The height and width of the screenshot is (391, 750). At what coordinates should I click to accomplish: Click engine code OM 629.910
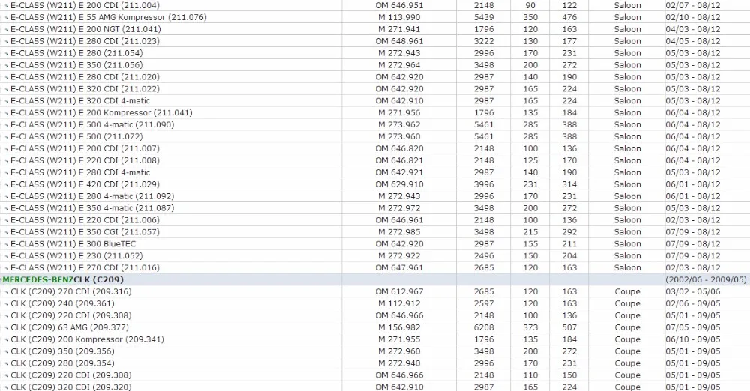point(400,184)
